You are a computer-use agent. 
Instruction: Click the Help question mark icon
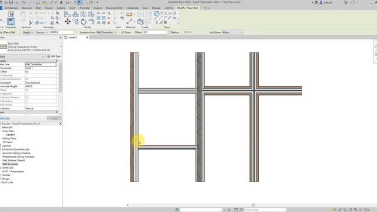353,2
